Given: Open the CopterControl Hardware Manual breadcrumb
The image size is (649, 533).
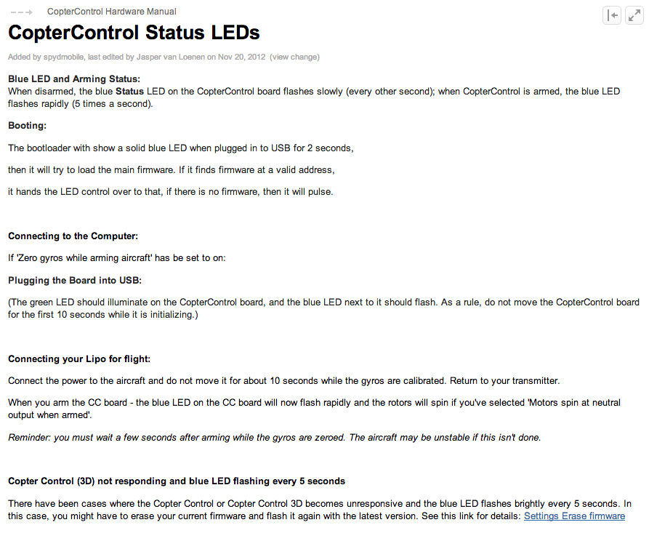Looking at the screenshot, I should [112, 12].
